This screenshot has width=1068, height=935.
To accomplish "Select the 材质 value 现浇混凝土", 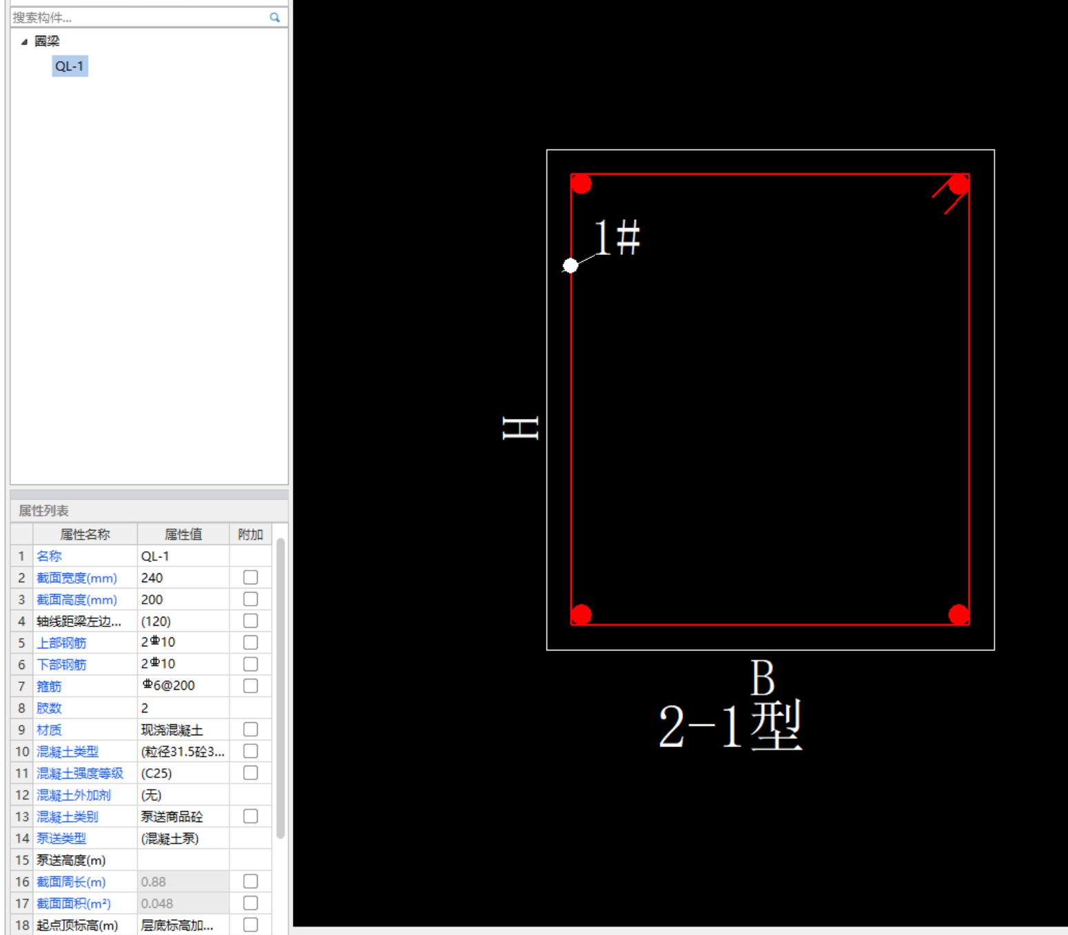I will (x=183, y=730).
